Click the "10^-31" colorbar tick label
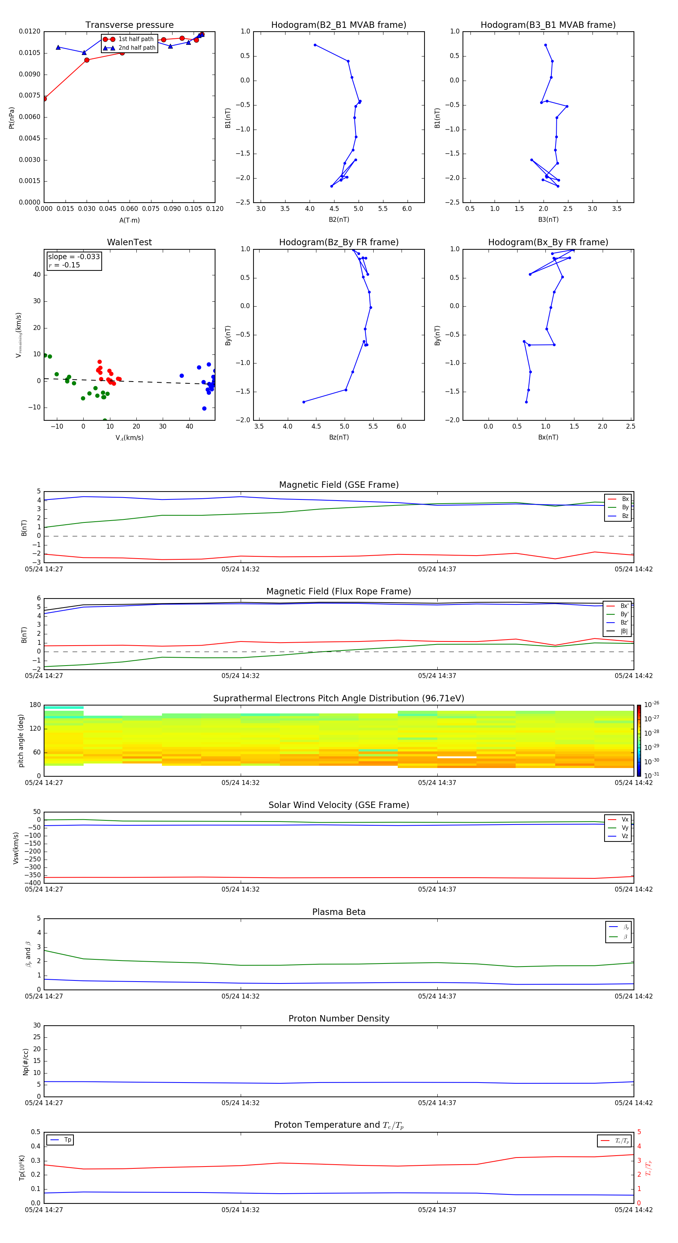The height and width of the screenshot is (1243, 678). pyautogui.click(x=652, y=776)
